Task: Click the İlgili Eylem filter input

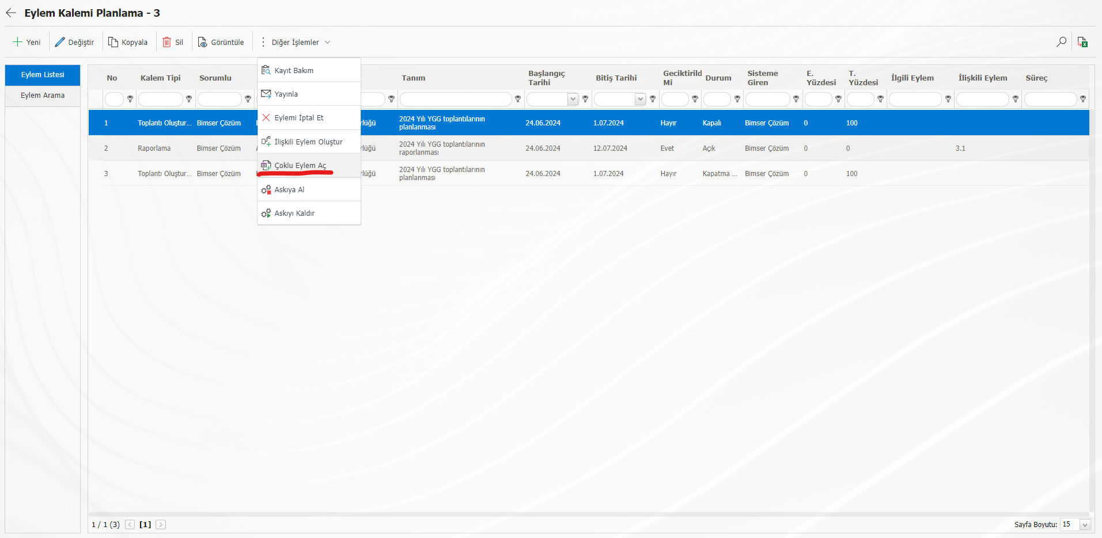Action: tap(915, 99)
